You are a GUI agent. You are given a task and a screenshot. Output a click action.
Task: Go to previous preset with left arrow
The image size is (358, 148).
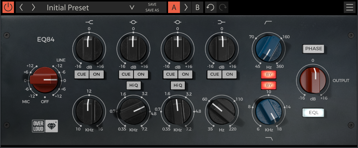(21, 8)
